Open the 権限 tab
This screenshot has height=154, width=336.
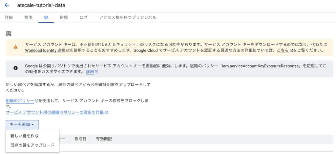click(x=29, y=17)
